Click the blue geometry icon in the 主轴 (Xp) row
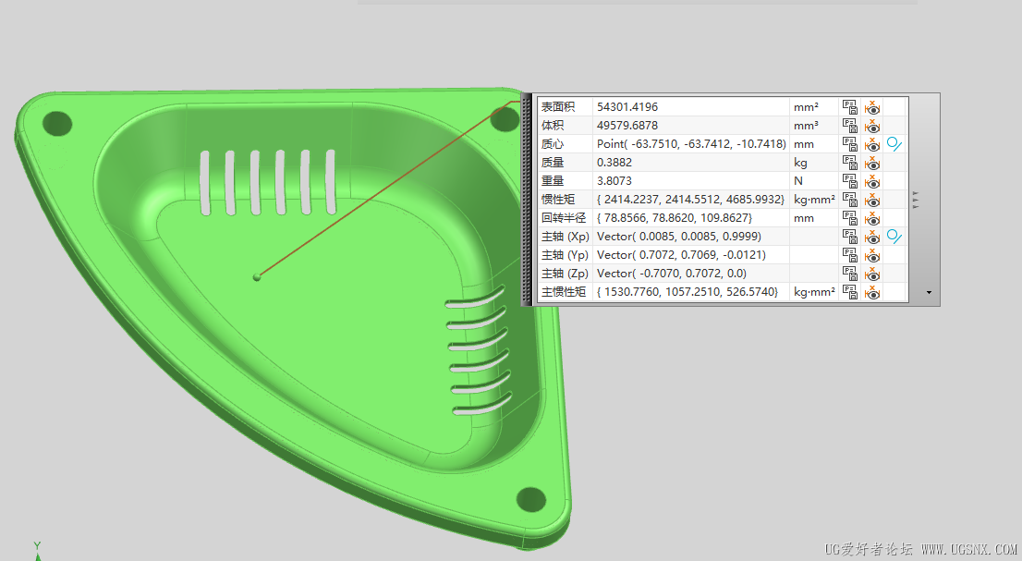 click(894, 237)
